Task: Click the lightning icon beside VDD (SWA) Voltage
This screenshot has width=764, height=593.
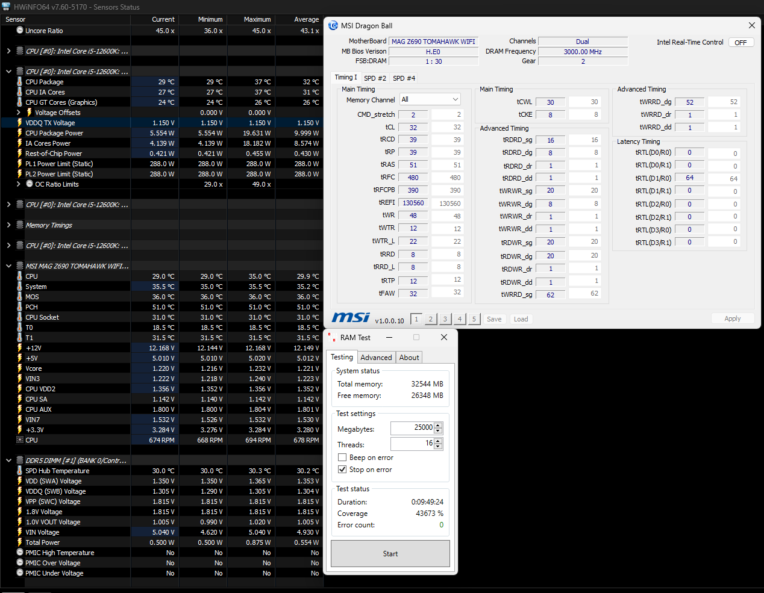Action: tap(20, 480)
